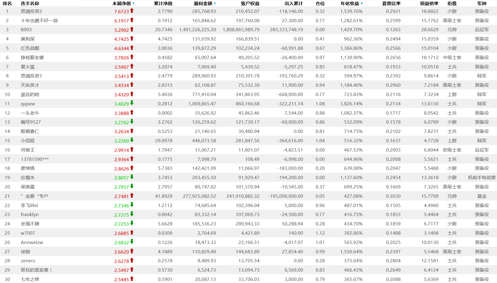Open player zenerz

[x=28, y=261]
